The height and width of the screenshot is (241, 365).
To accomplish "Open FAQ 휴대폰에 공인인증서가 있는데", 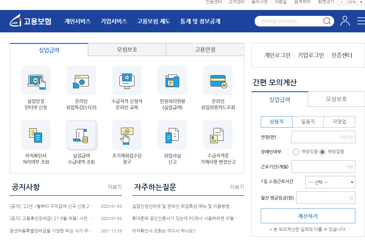I will (185, 219).
